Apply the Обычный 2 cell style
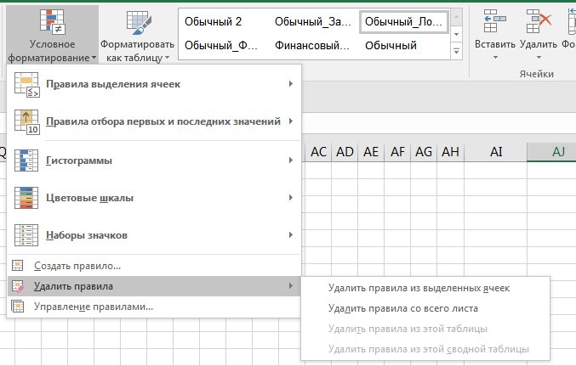Image resolution: width=576 pixels, height=366 pixels. click(214, 21)
